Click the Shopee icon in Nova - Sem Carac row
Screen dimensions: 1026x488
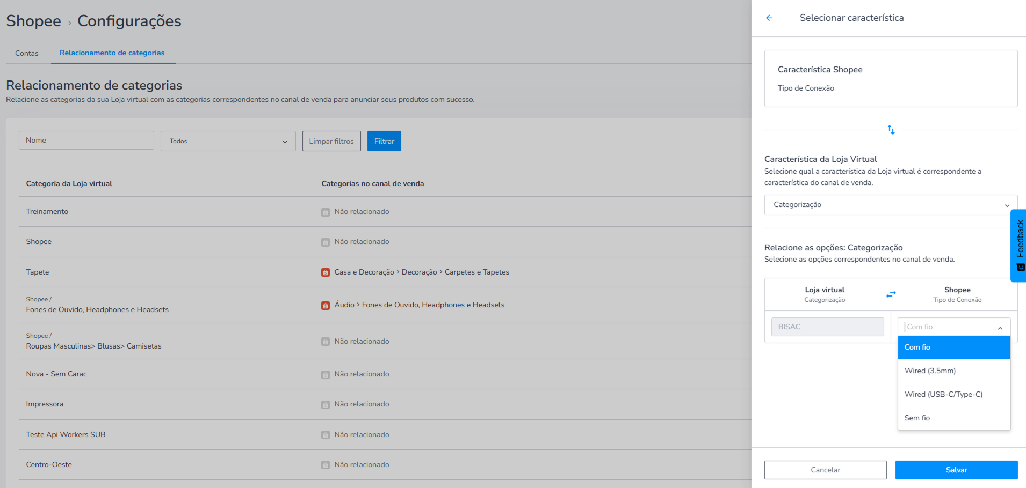(x=326, y=375)
